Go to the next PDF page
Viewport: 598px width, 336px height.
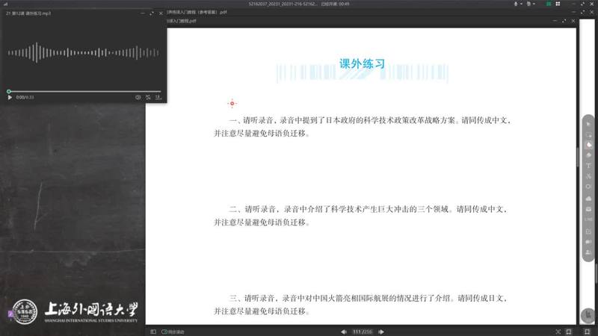tap(380, 331)
